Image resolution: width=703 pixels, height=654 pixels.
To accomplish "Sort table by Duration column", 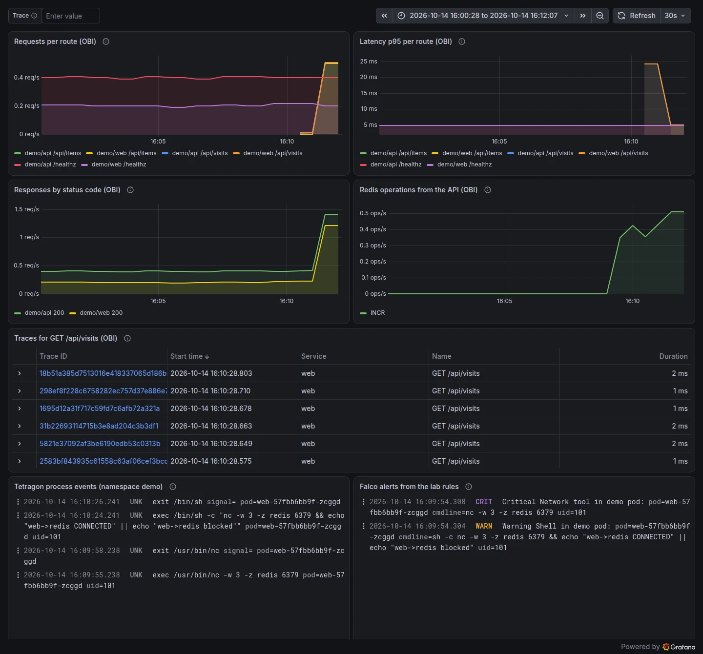I will (x=673, y=356).
